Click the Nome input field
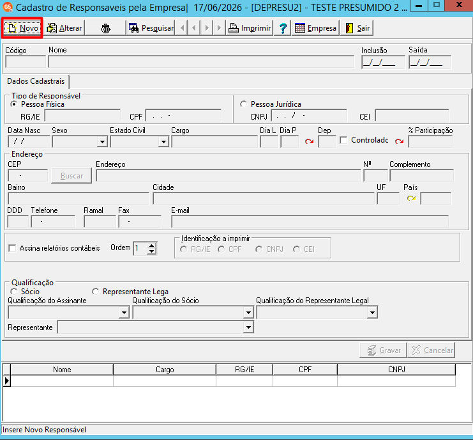 click(201, 62)
